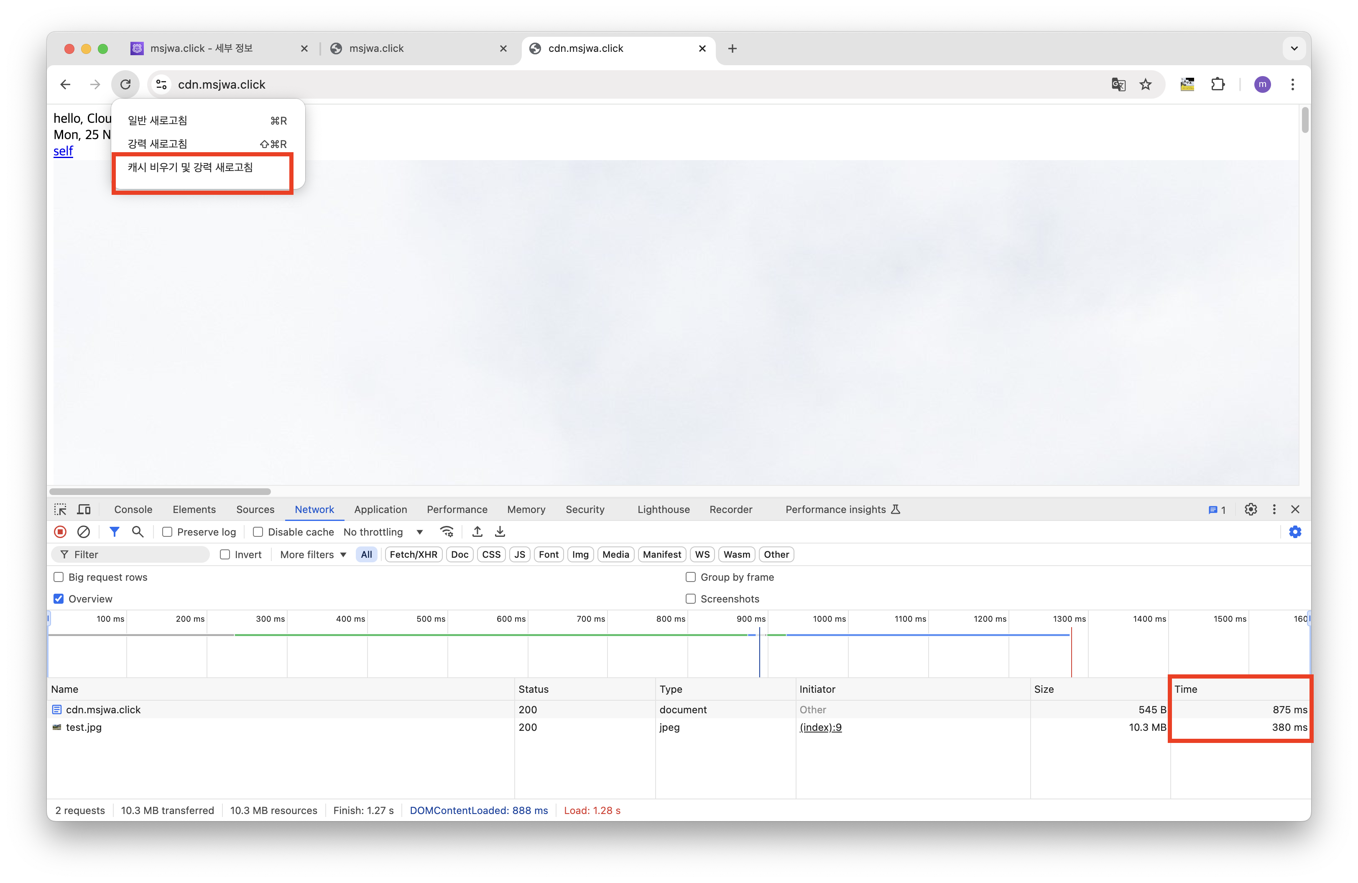Open network search magnifier icon
Image resolution: width=1358 pixels, height=883 pixels.
coord(138,532)
